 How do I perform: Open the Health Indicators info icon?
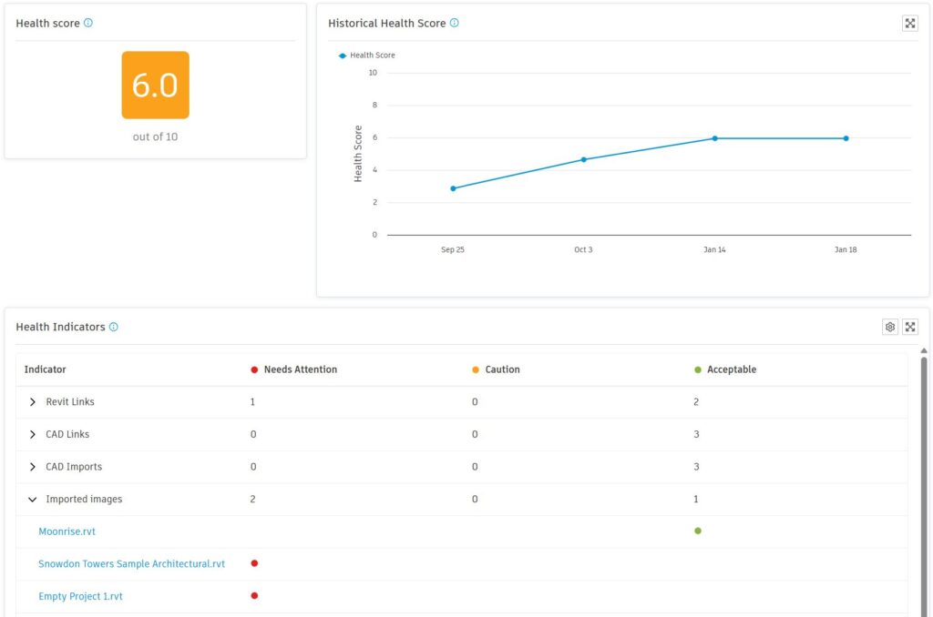click(x=113, y=326)
